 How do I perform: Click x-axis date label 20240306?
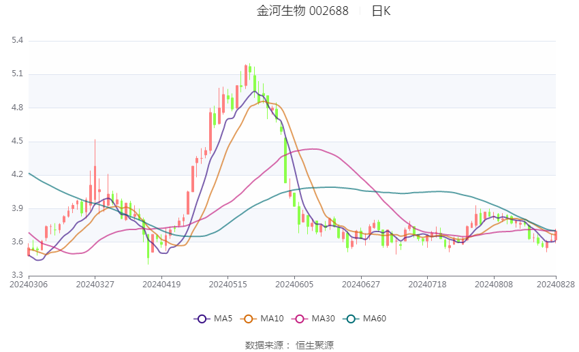point(29,285)
